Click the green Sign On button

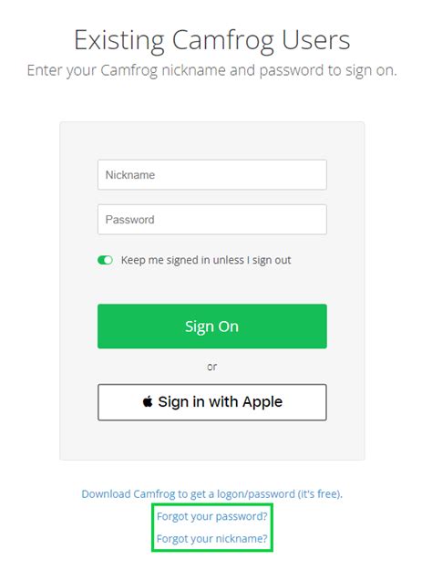[212, 326]
